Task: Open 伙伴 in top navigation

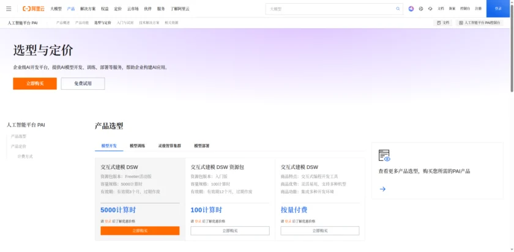Action: [148, 9]
